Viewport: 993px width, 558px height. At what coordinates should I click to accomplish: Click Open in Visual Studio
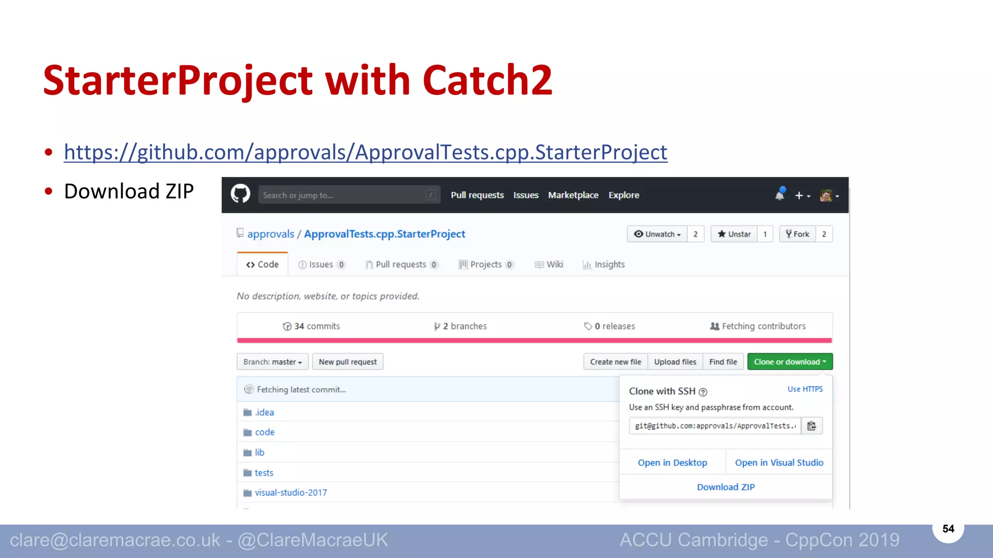[779, 463]
